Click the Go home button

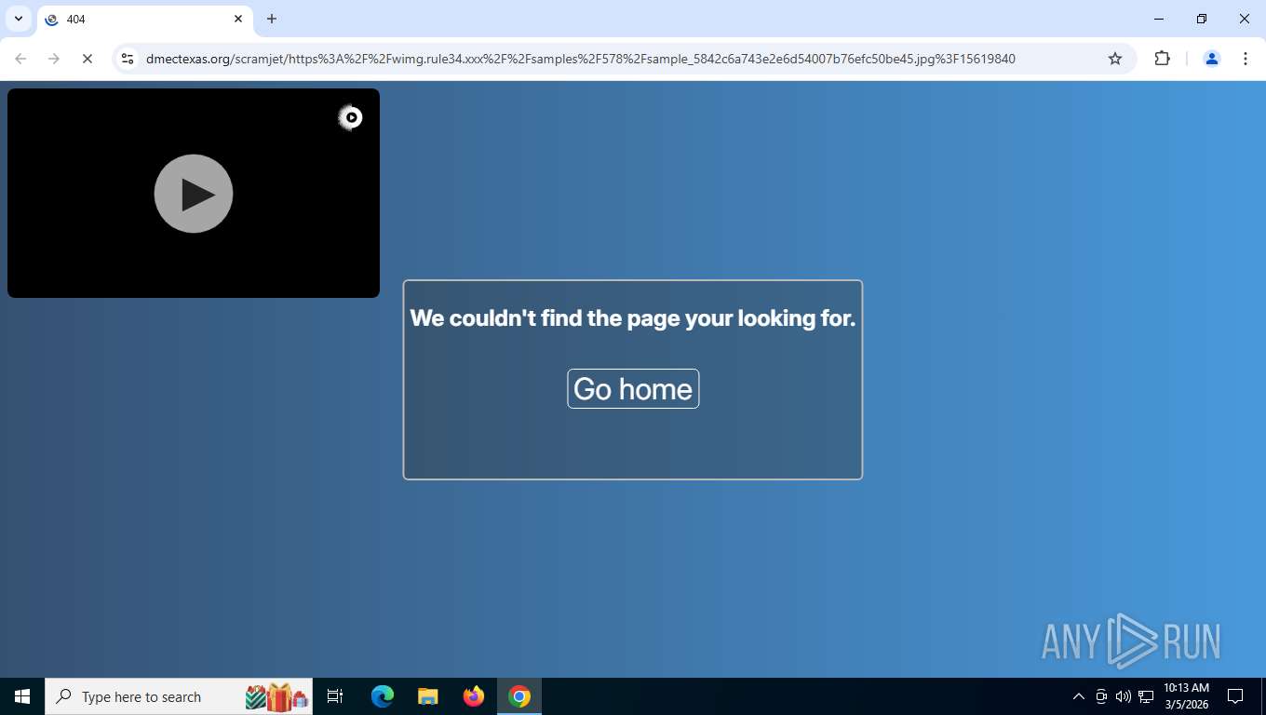[633, 388]
